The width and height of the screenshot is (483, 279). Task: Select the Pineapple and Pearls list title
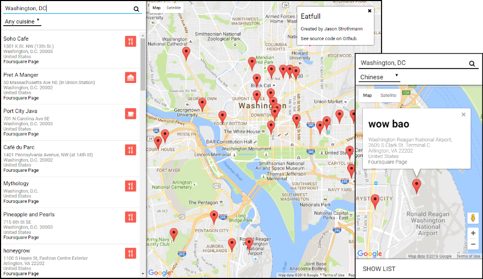point(29,215)
